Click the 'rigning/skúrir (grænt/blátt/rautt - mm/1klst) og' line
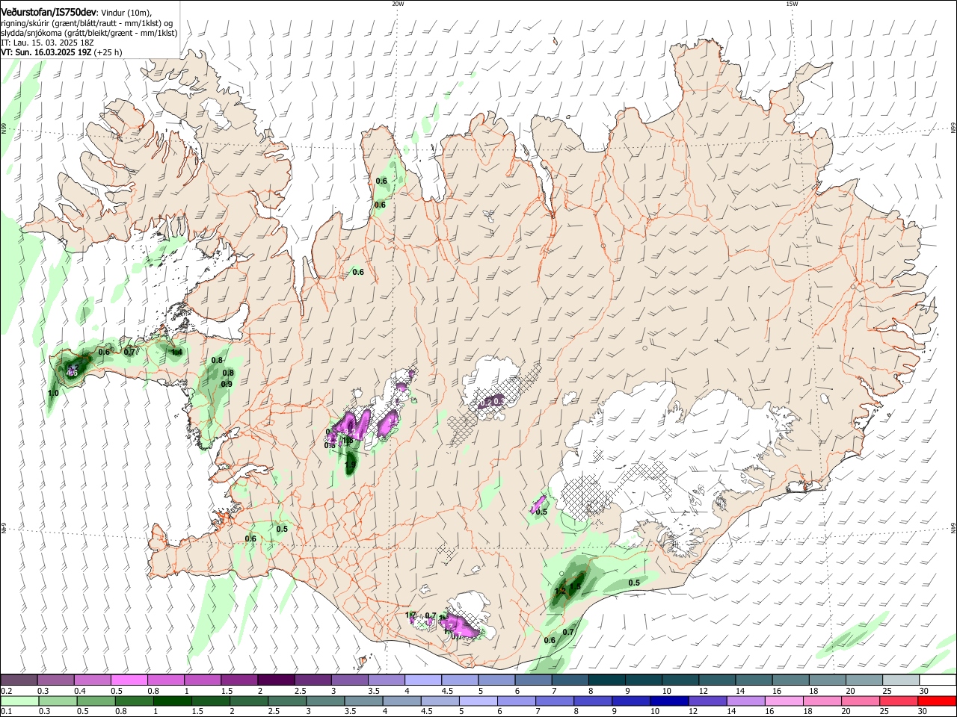Viewport: 957px width, 717px height. pos(87,23)
